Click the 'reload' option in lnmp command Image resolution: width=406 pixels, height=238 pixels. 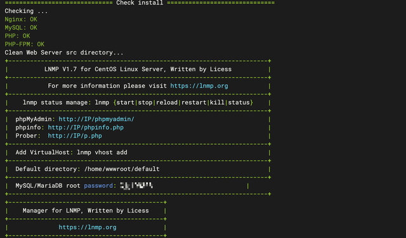(x=167, y=102)
